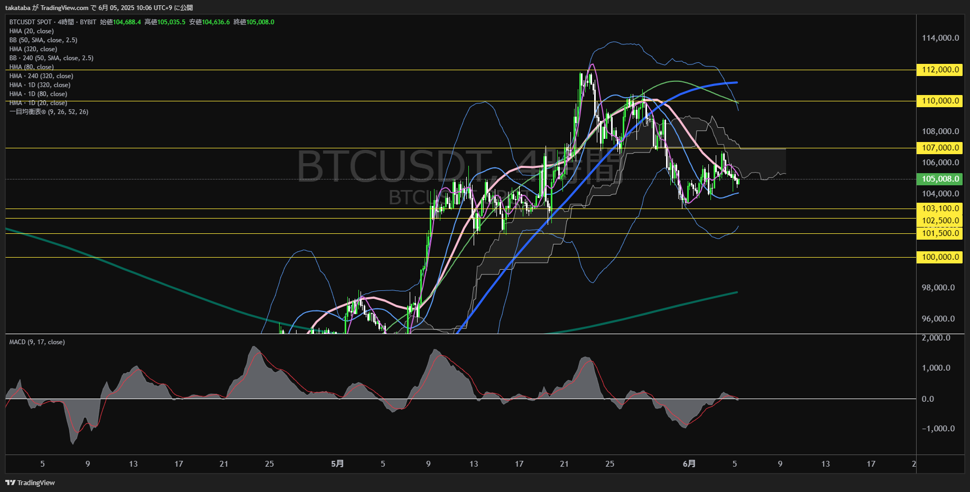Click the HMA (320, close) indicator label

[x=33, y=49]
